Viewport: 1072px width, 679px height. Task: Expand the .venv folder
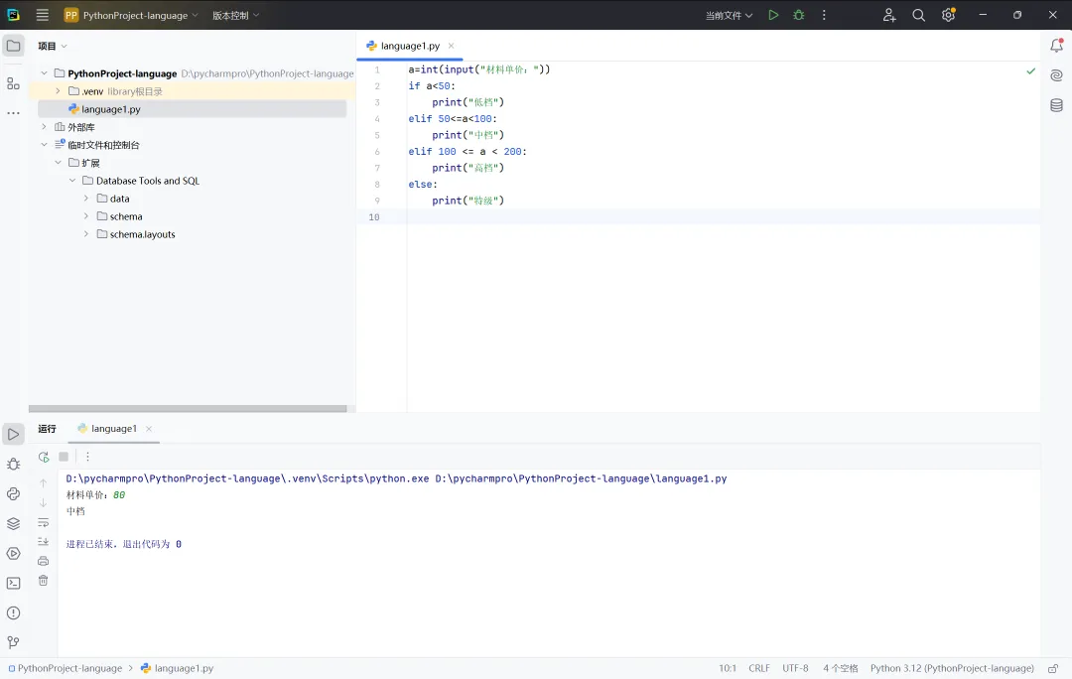(x=59, y=91)
